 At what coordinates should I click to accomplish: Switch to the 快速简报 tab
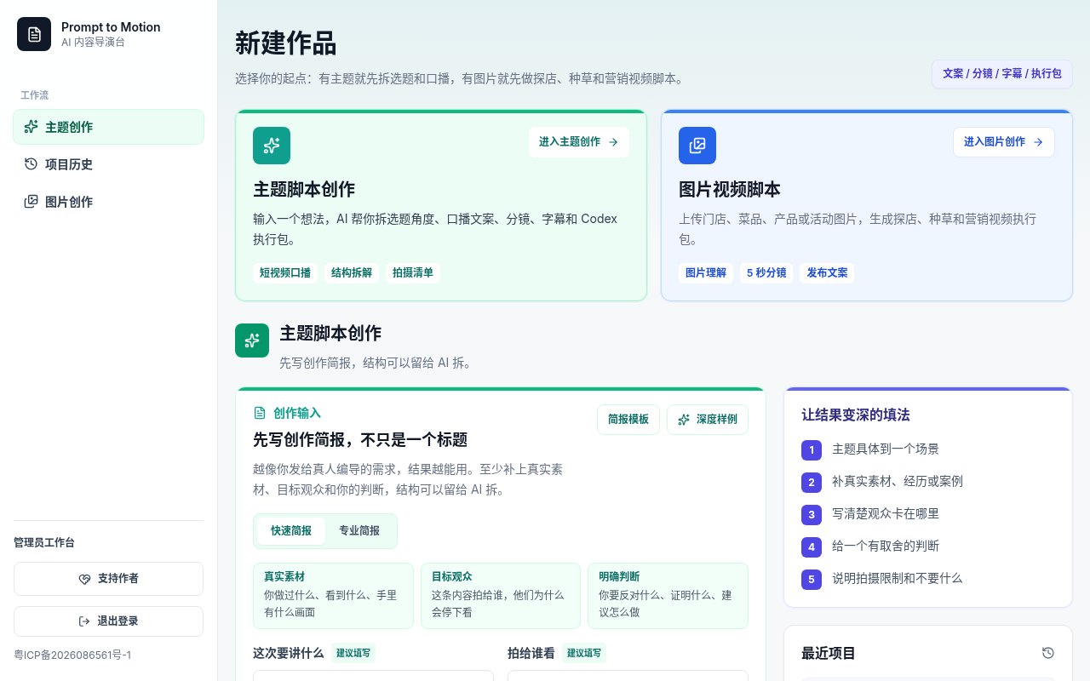[x=291, y=531]
